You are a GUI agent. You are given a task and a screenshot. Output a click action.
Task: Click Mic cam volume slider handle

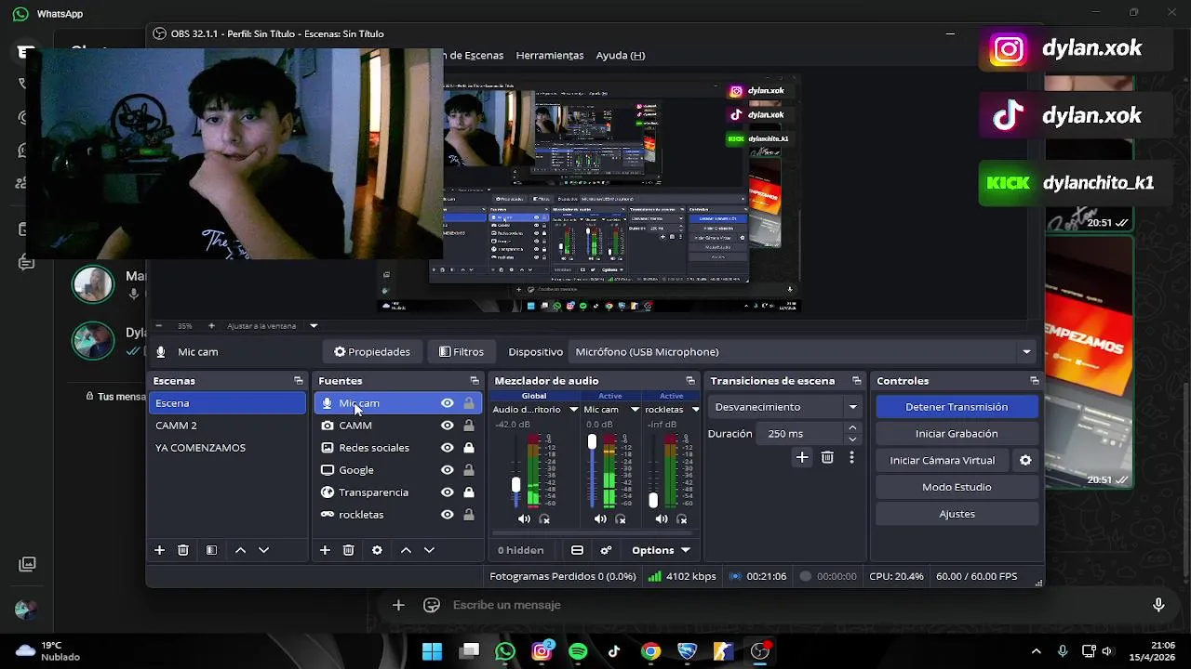pyautogui.click(x=592, y=442)
